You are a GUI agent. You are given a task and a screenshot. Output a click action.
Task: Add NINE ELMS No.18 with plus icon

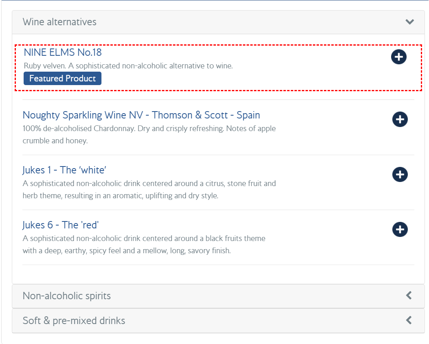pos(398,57)
